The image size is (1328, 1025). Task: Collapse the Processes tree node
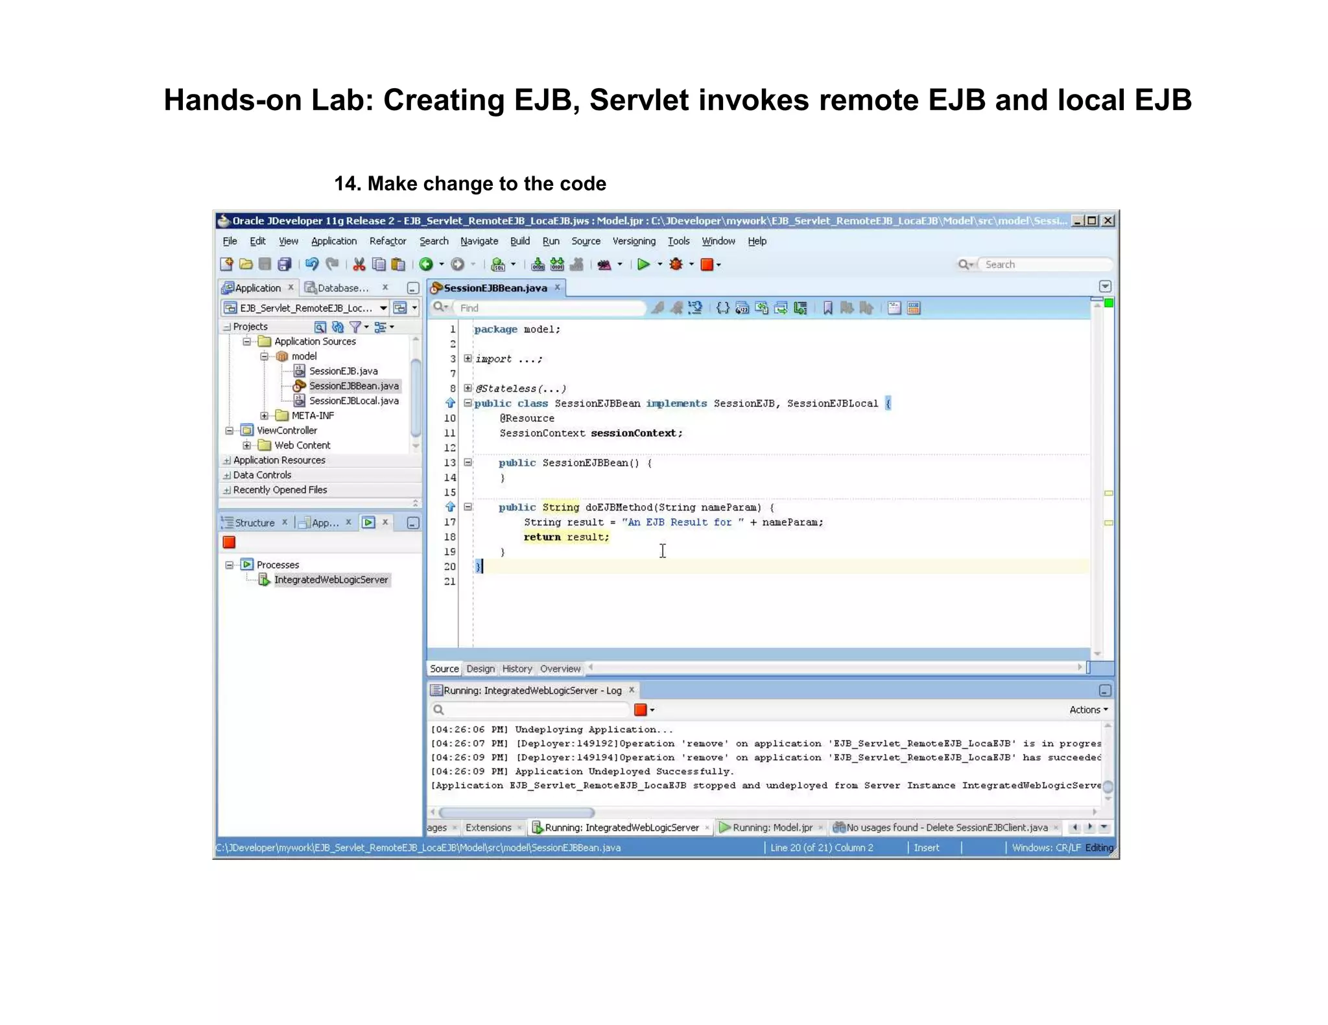click(229, 565)
